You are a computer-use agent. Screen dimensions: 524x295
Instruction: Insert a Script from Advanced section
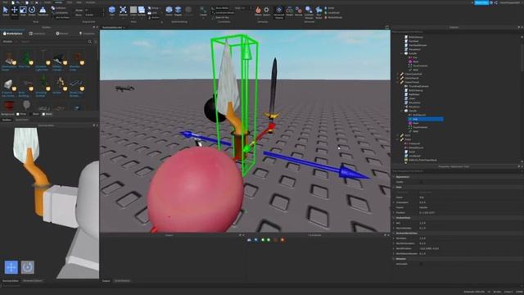pyautogui.click(x=329, y=8)
